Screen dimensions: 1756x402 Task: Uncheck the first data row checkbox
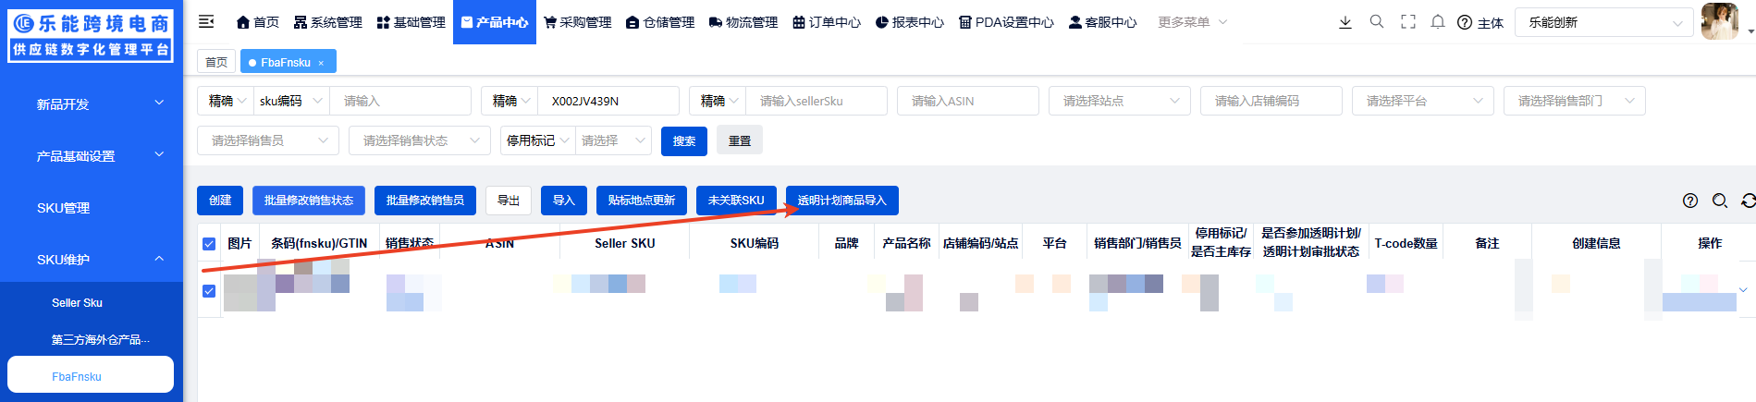pyautogui.click(x=209, y=291)
